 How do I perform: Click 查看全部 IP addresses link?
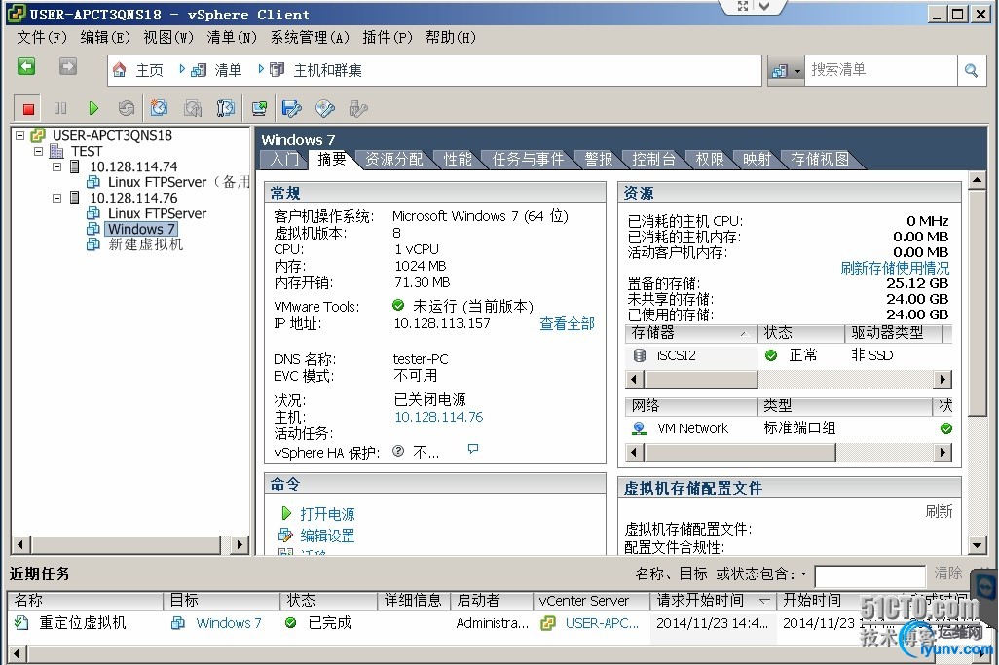pos(567,323)
